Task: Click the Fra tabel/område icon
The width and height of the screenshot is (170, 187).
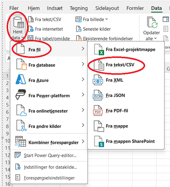Action: (31, 38)
